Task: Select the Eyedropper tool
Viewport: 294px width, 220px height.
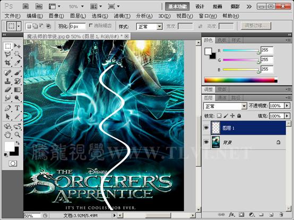Action: [x=18, y=63]
